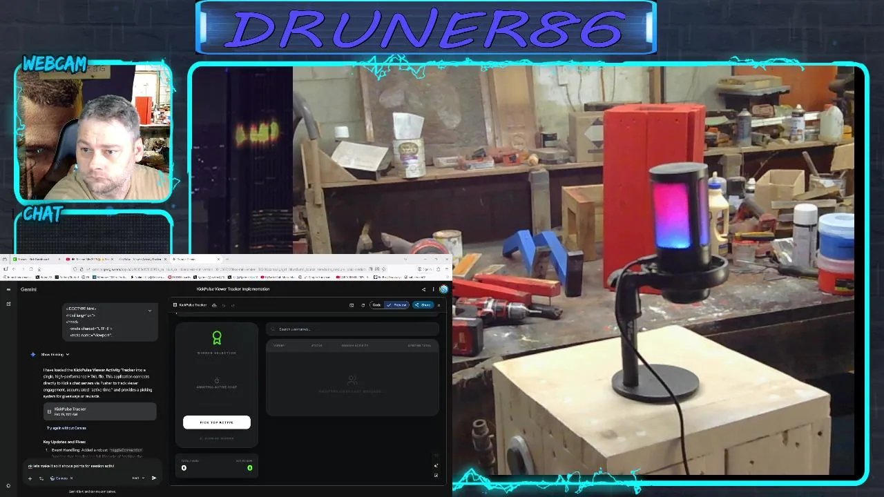Click into the Gemini prompt text field
This screenshot has width=884, height=497.
pos(93,466)
